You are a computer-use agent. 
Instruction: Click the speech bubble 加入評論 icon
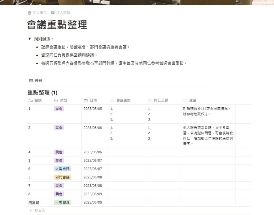coord(53,13)
